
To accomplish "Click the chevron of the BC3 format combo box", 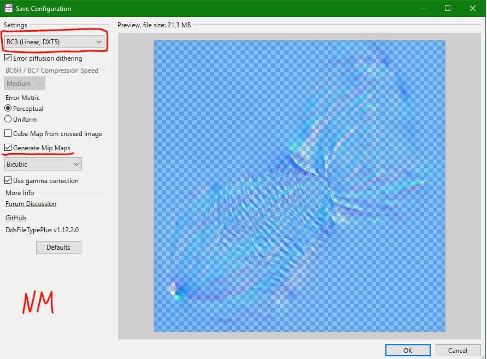I will (x=98, y=42).
